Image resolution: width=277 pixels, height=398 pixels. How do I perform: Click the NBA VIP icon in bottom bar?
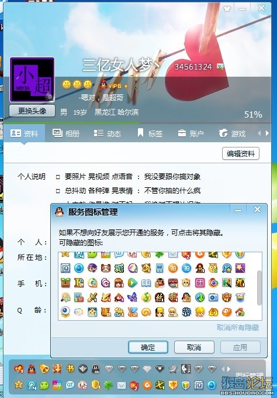185,369
